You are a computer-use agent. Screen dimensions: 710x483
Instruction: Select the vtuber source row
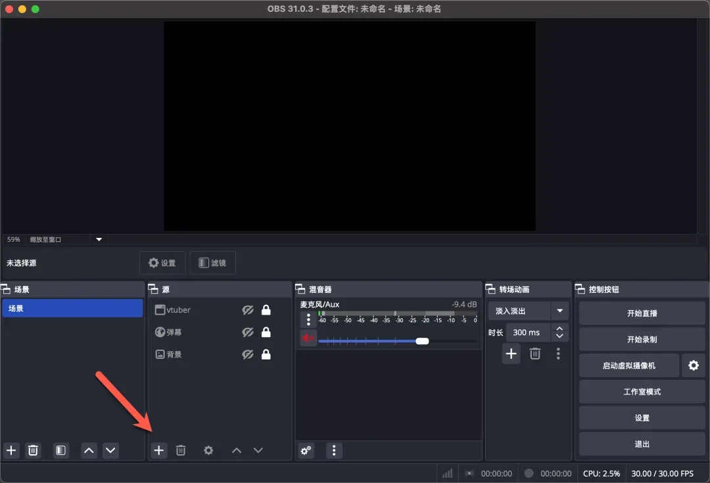pyautogui.click(x=220, y=310)
